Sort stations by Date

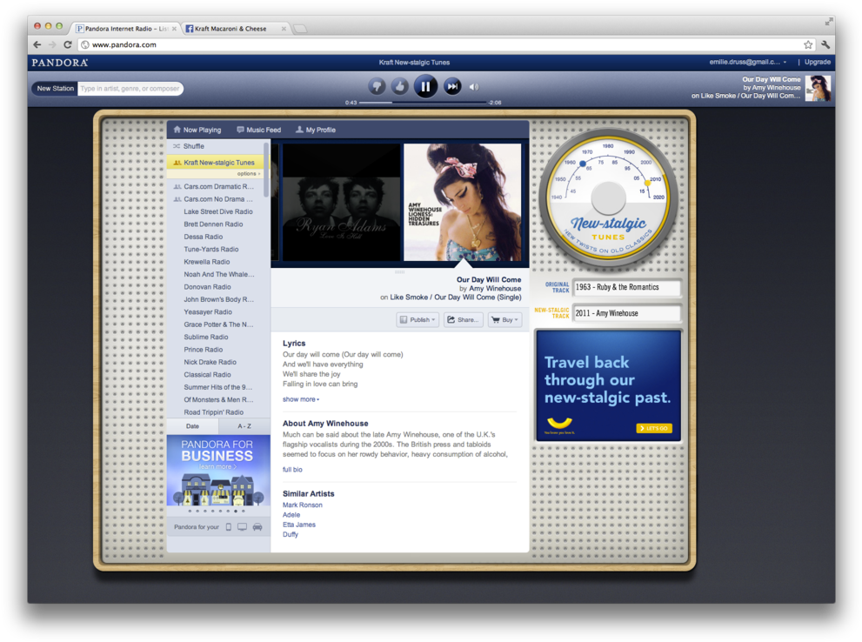point(192,426)
